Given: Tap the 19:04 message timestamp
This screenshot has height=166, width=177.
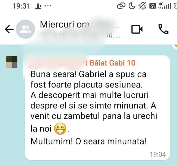Looking at the screenshot, I should click(158, 154).
